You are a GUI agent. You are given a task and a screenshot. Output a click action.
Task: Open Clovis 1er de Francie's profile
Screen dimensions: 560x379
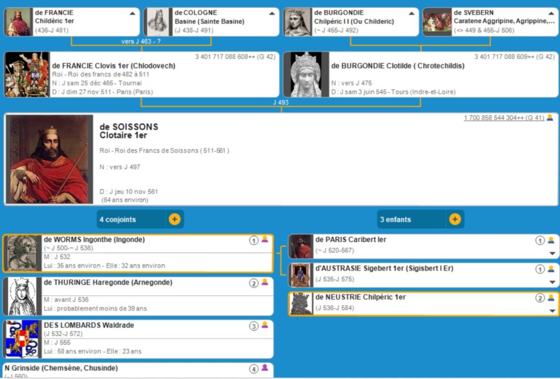click(113, 66)
